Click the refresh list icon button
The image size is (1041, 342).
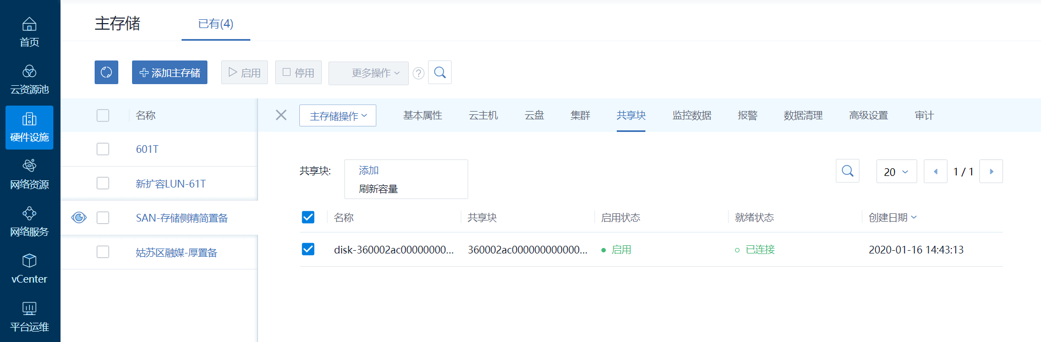tap(106, 72)
